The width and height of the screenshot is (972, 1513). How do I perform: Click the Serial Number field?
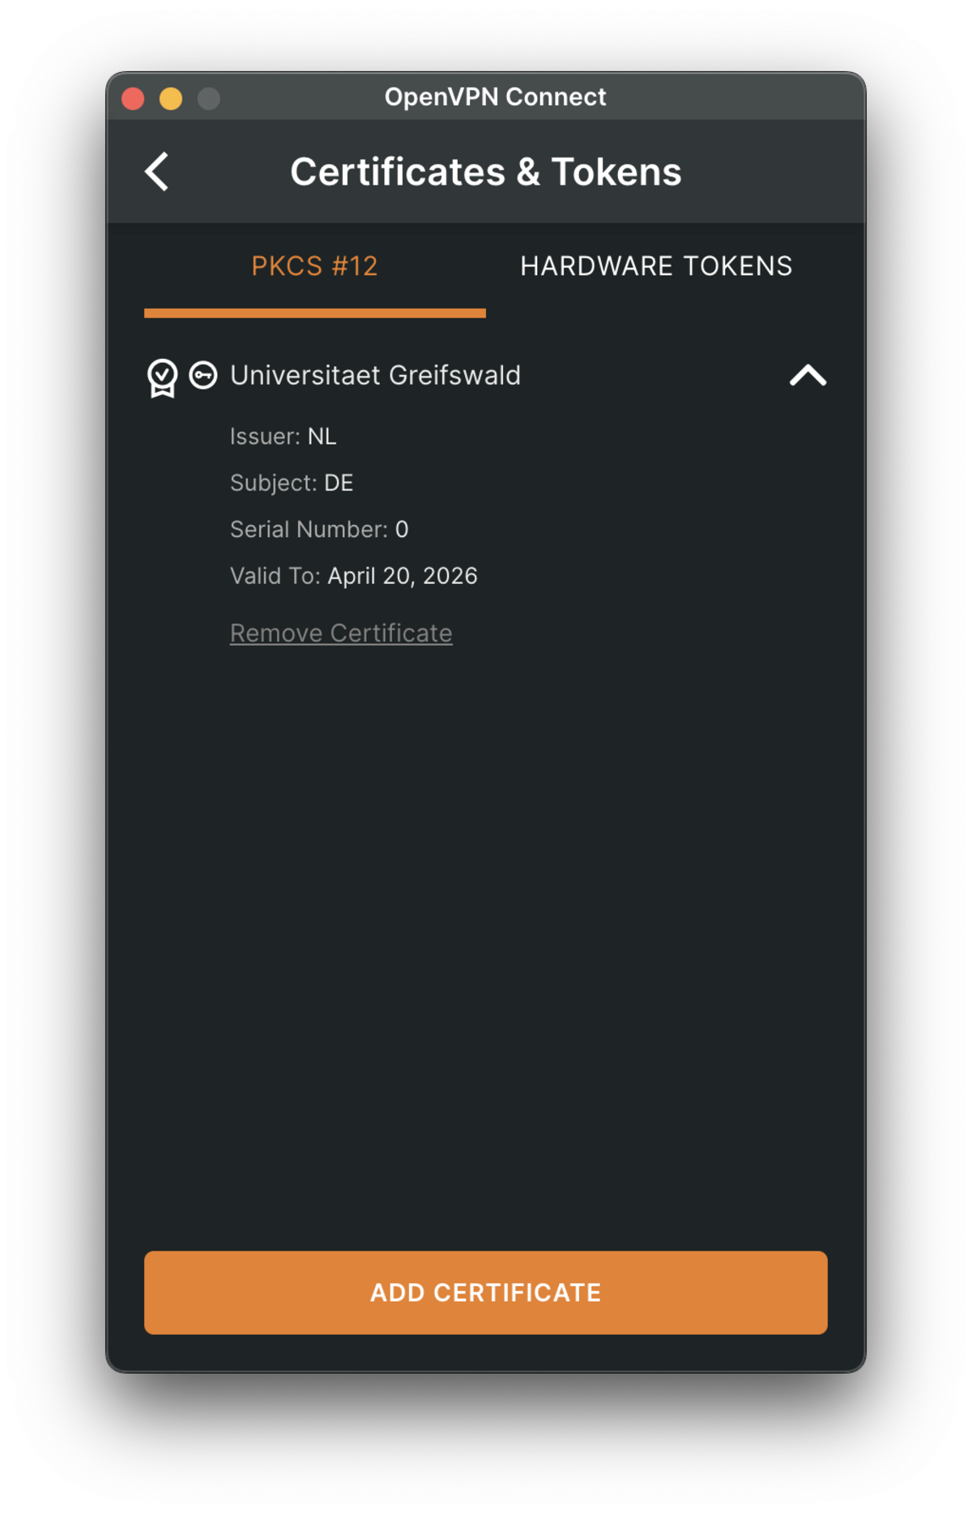pyautogui.click(x=319, y=530)
